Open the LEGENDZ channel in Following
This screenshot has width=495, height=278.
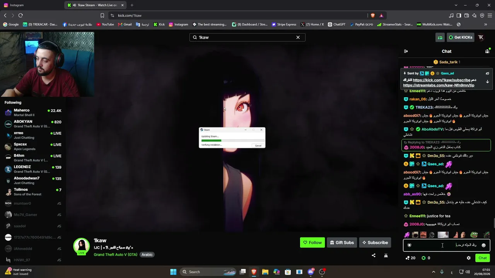33,169
